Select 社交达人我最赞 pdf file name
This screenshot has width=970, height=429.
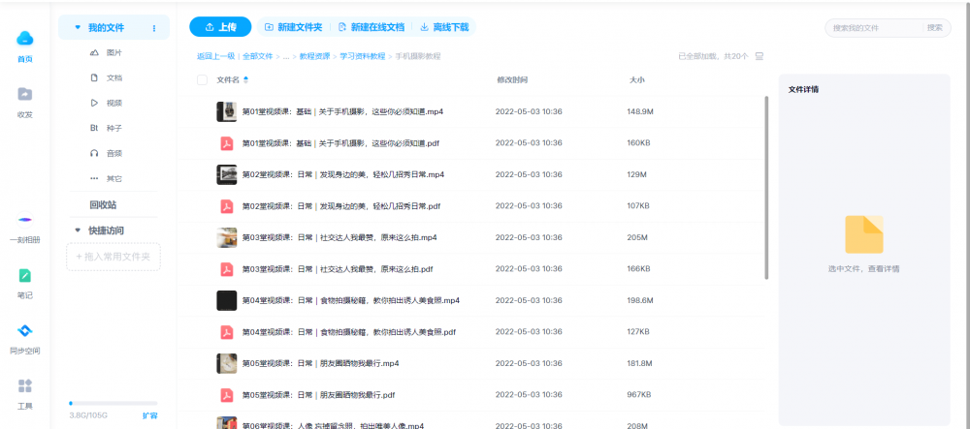(338, 269)
